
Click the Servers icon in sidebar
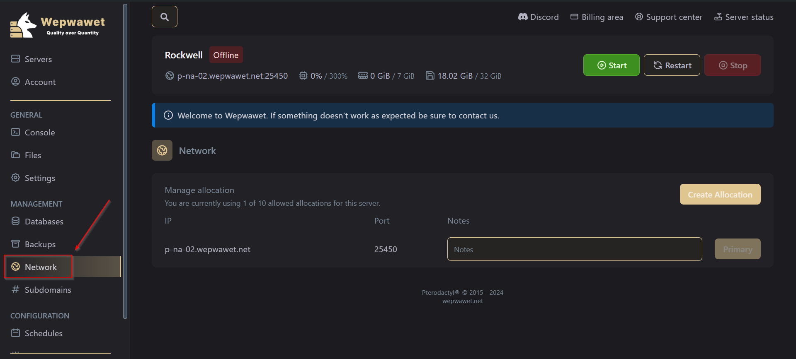click(15, 58)
